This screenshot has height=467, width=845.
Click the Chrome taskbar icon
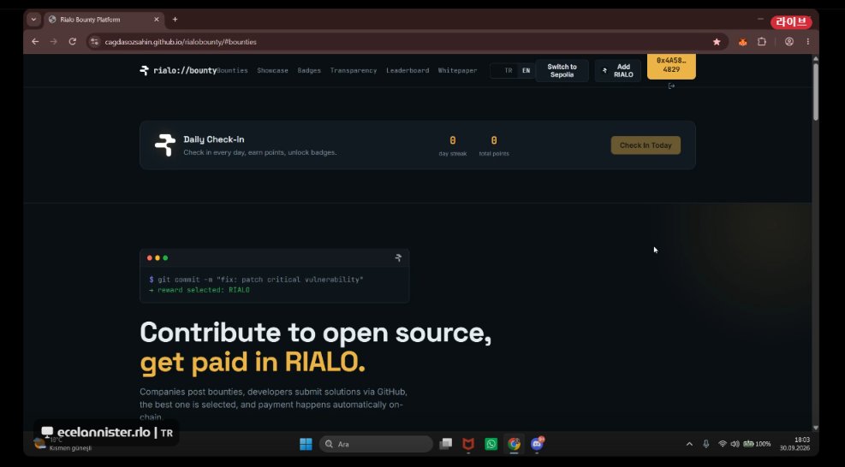(515, 444)
